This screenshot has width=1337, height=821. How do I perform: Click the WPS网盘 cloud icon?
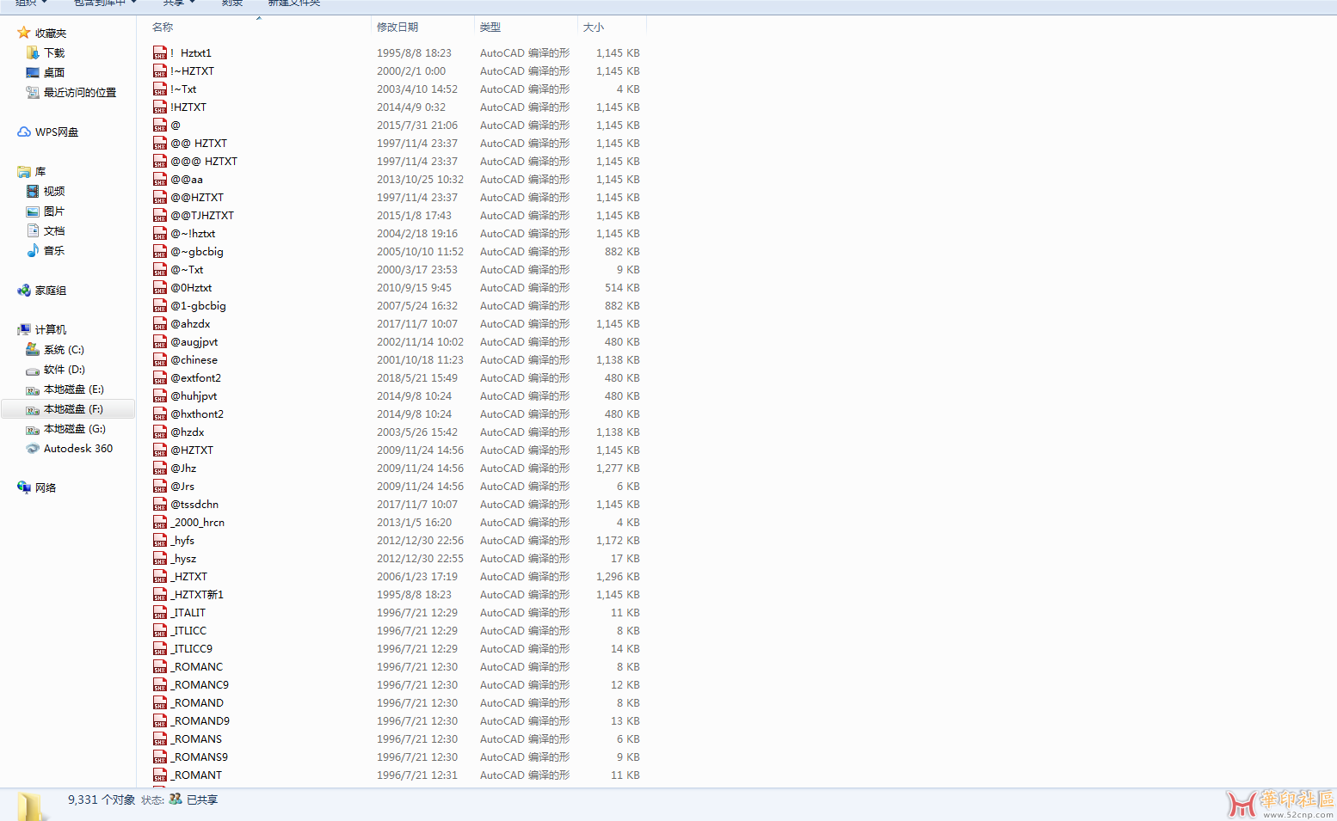point(24,132)
